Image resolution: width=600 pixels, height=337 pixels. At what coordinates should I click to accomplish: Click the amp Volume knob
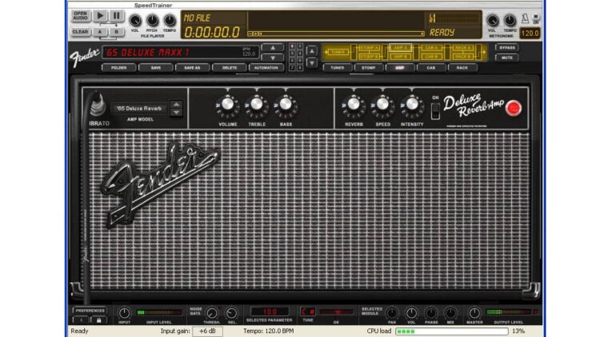tap(227, 105)
